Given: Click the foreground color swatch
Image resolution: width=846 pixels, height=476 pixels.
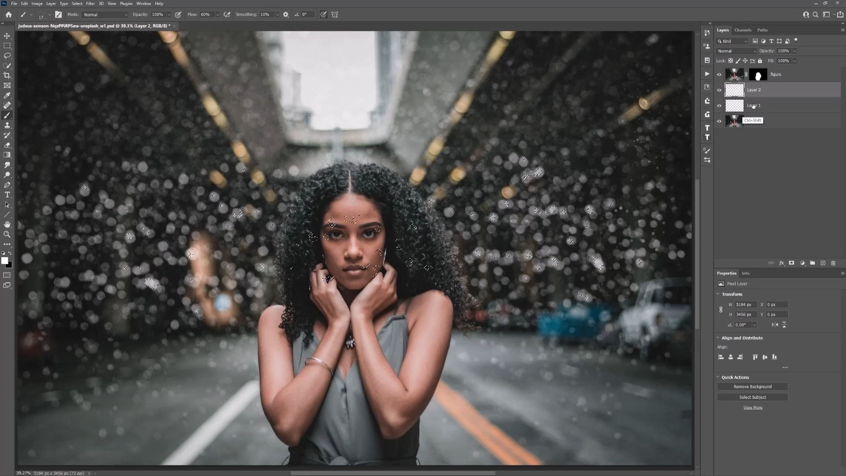Looking at the screenshot, I should pyautogui.click(x=4, y=261).
